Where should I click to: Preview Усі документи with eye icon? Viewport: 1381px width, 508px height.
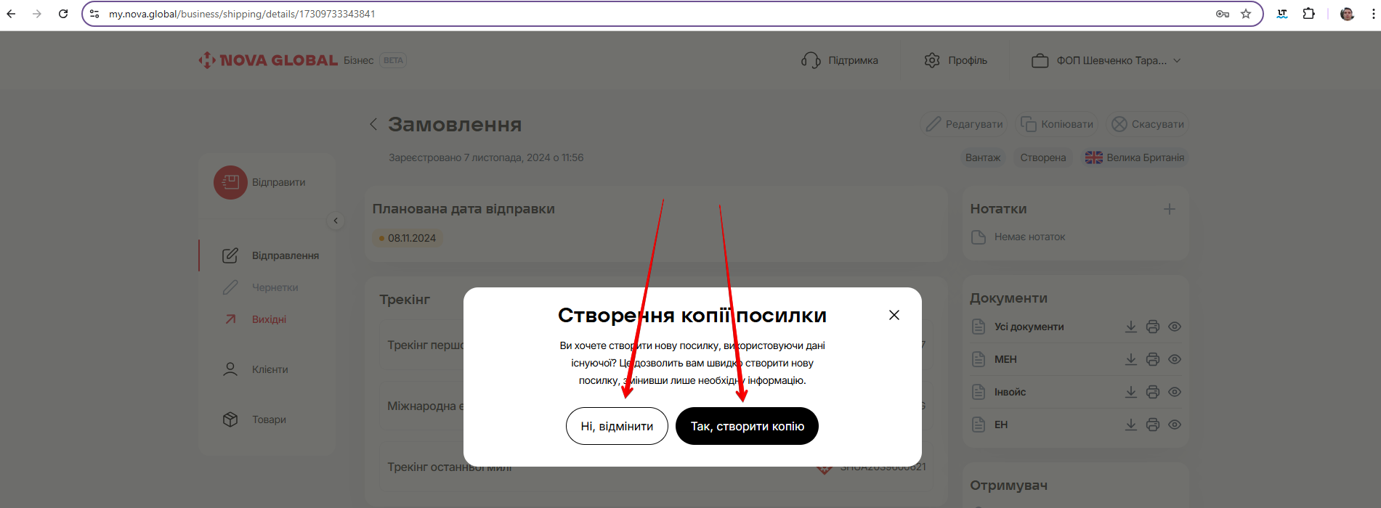pyautogui.click(x=1175, y=327)
